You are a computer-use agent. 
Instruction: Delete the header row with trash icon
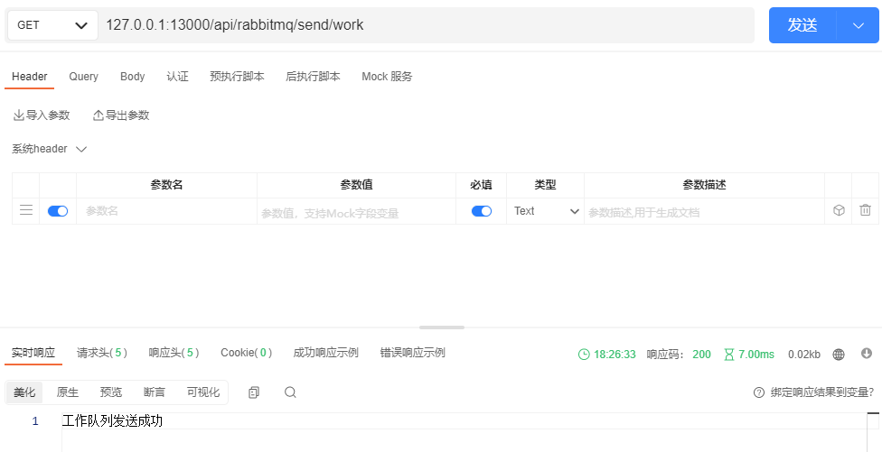point(865,210)
